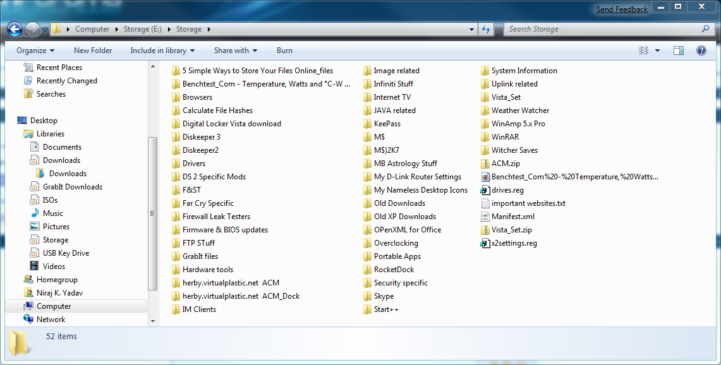
Task: Open the Videos library icon
Action: point(35,266)
